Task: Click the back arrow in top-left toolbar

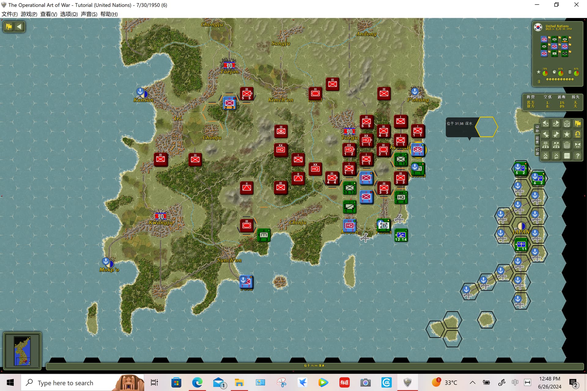Action: point(19,27)
